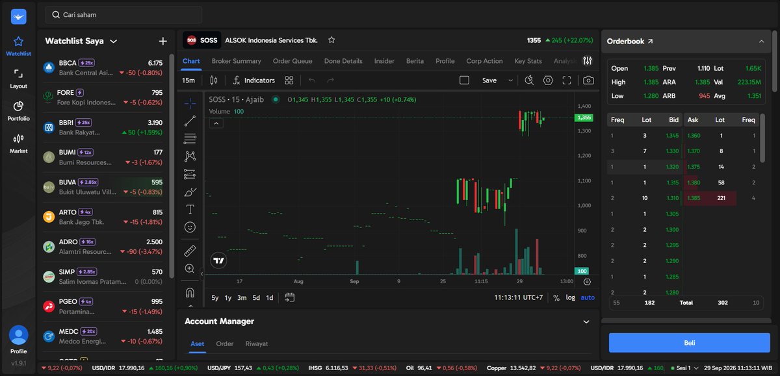Select the text annotation tool
Viewport: 780px width, 376px height.
(190, 209)
